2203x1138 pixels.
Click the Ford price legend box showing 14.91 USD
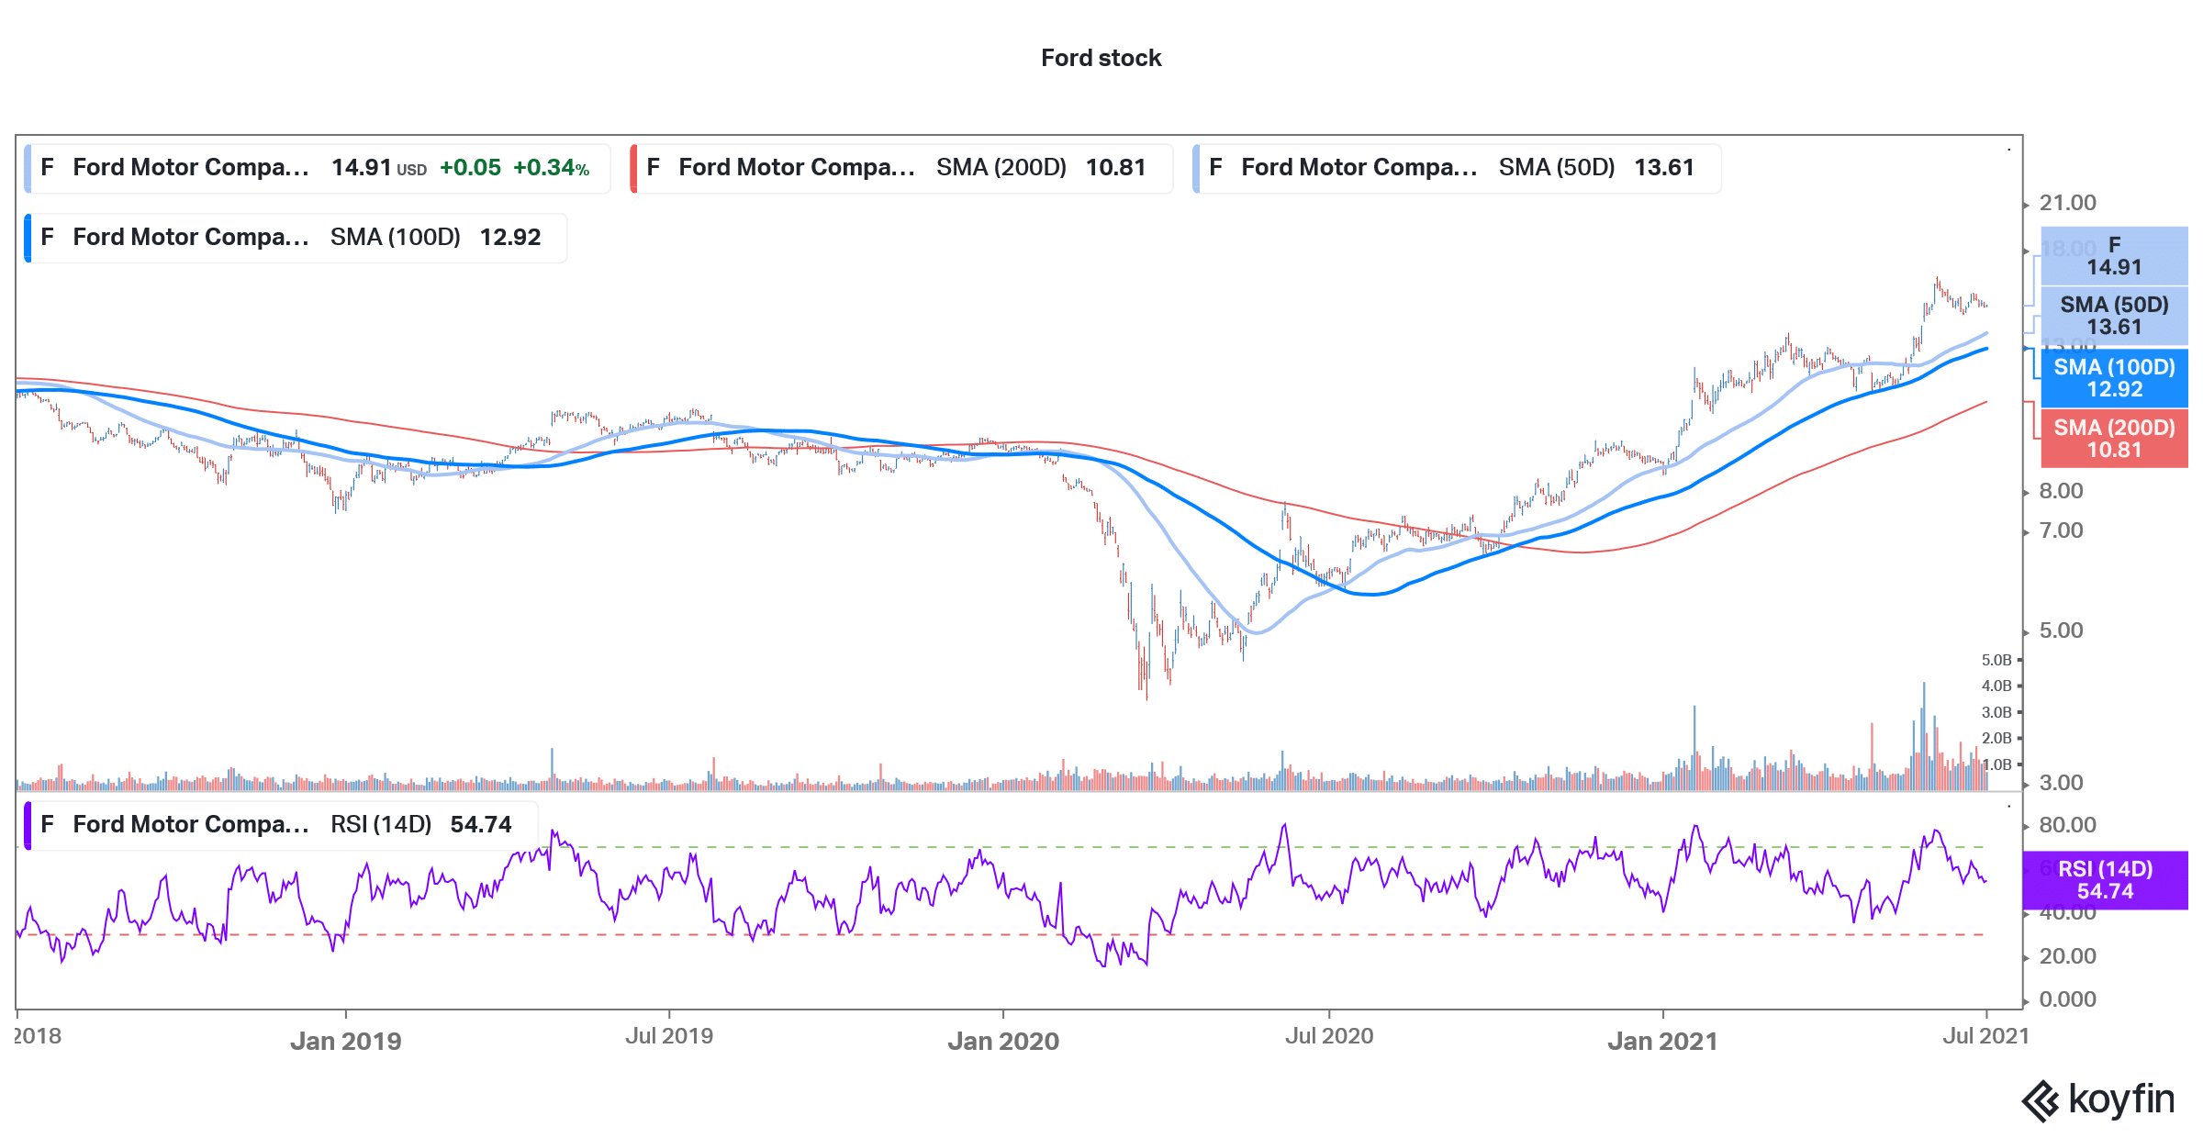(318, 168)
